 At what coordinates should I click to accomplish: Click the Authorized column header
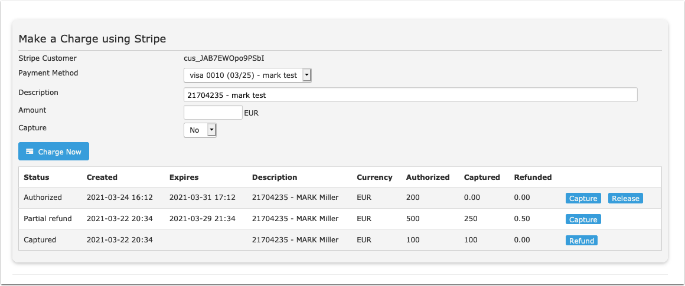(428, 177)
